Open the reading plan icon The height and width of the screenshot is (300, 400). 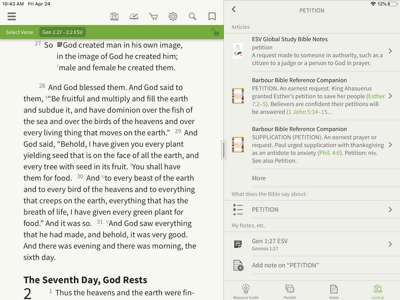coord(134,16)
